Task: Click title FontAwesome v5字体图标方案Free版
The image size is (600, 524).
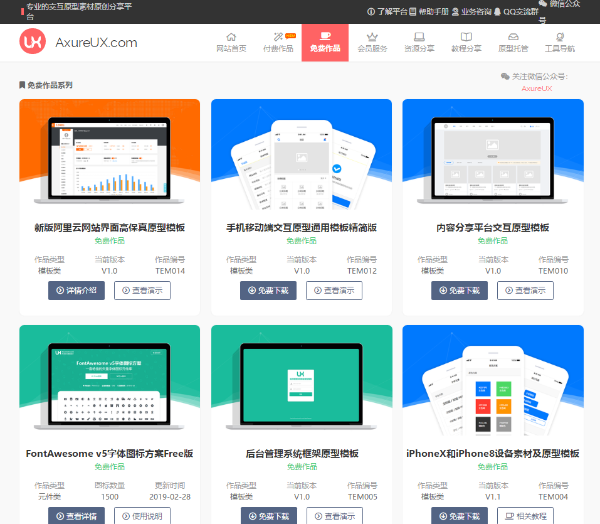Action: pyautogui.click(x=110, y=454)
